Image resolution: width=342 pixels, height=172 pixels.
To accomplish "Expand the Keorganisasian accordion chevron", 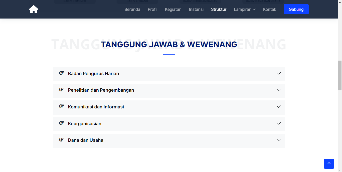I will coord(278,123).
